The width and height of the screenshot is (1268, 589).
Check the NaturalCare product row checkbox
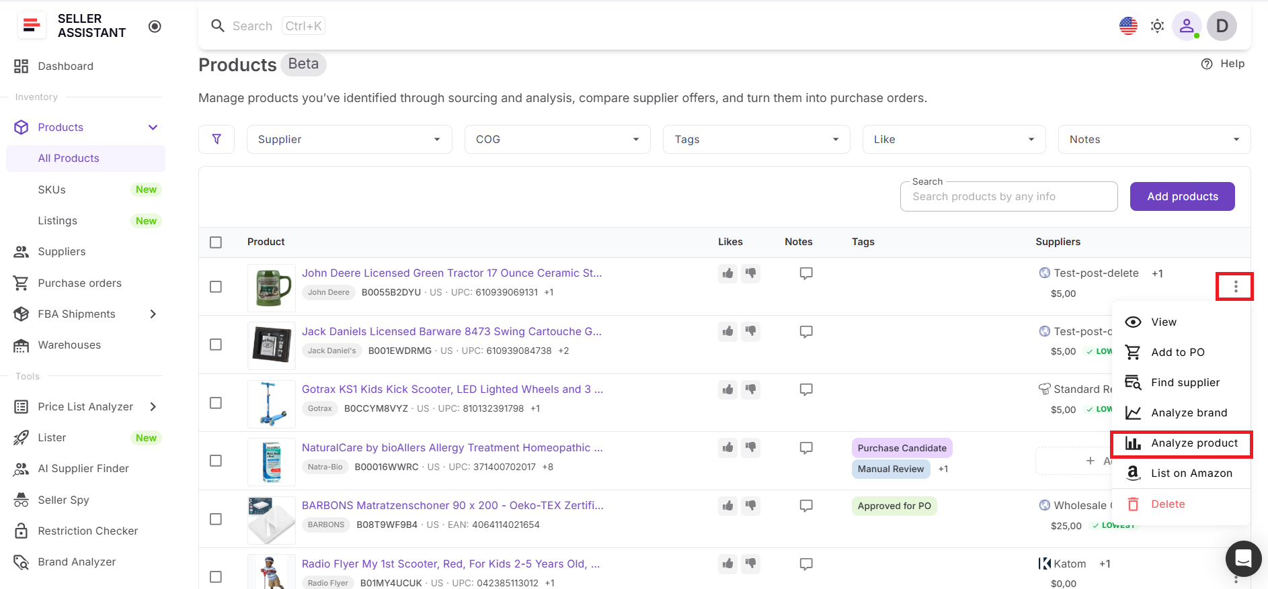pos(216,461)
